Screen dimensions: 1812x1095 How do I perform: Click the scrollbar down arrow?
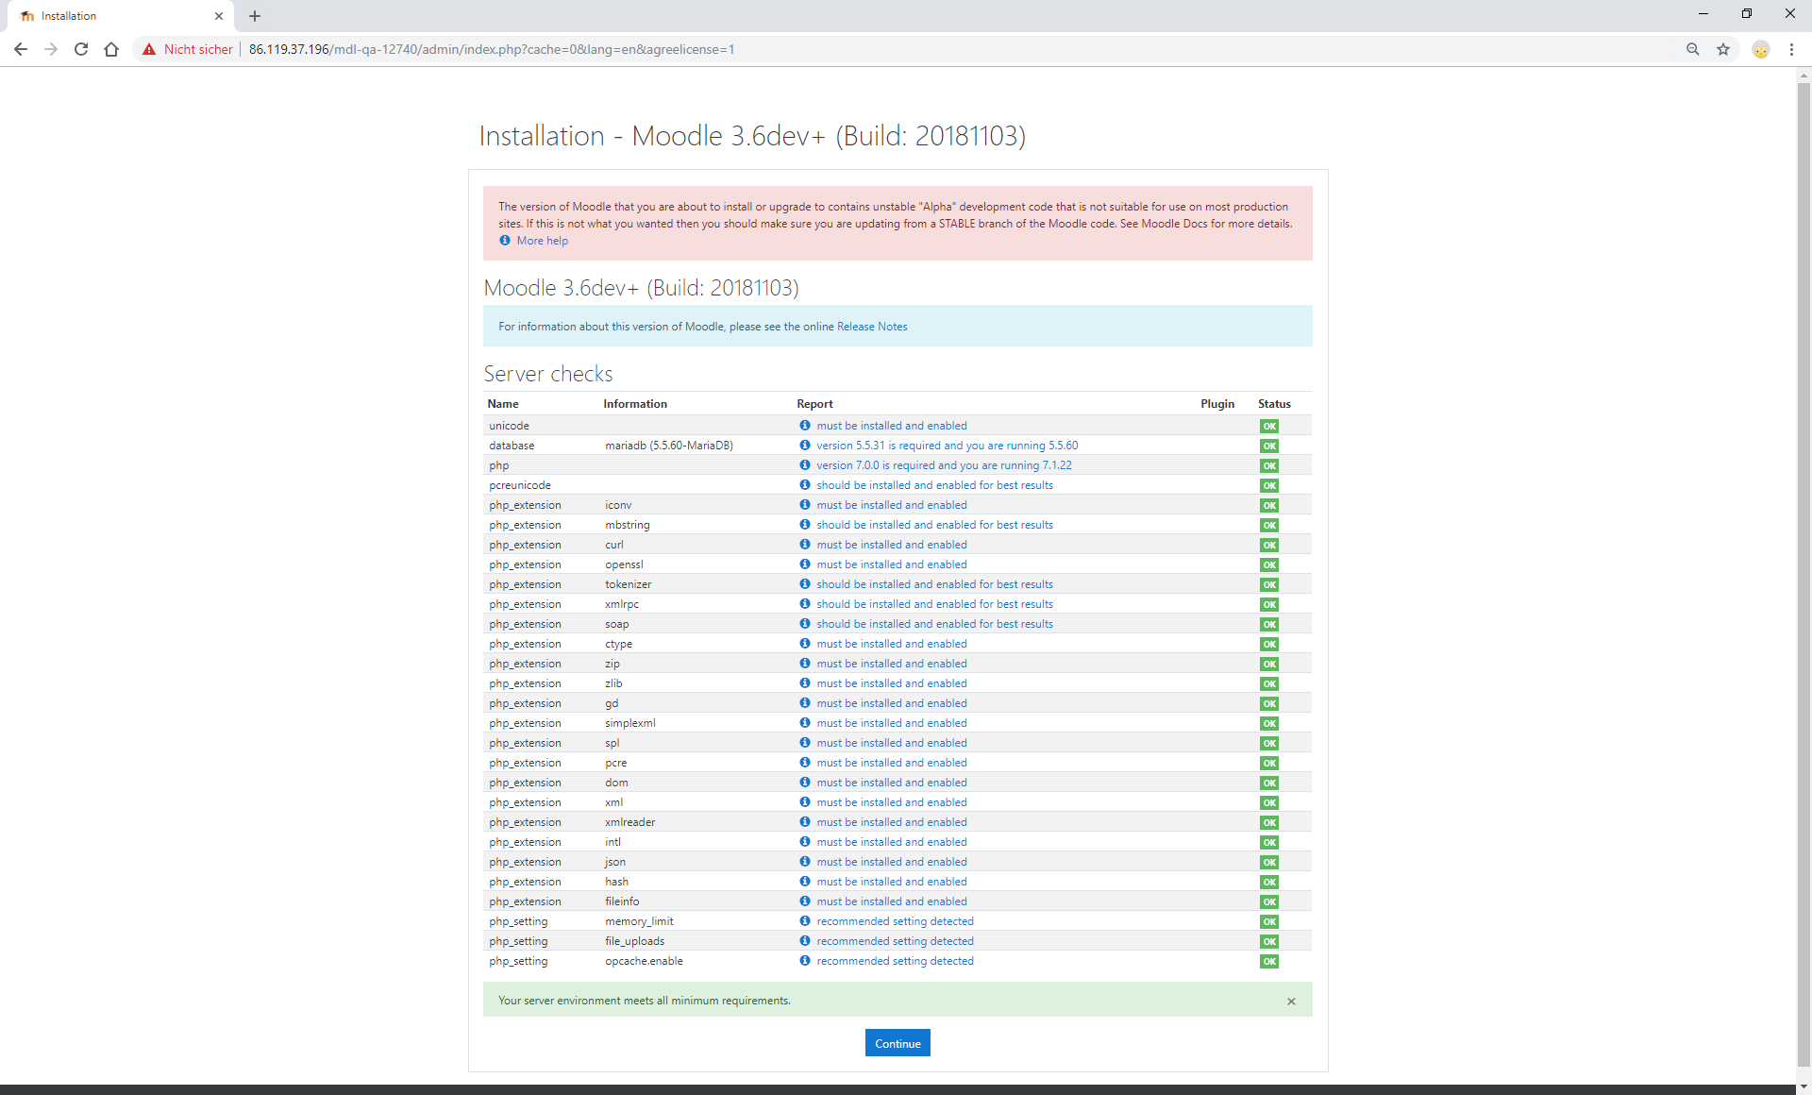click(1804, 1087)
